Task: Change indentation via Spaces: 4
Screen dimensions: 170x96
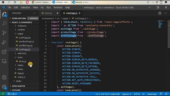Action: tap(126, 94)
